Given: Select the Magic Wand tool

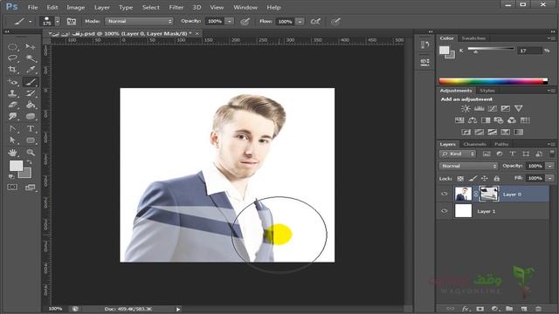Looking at the screenshot, I should click(x=31, y=58).
